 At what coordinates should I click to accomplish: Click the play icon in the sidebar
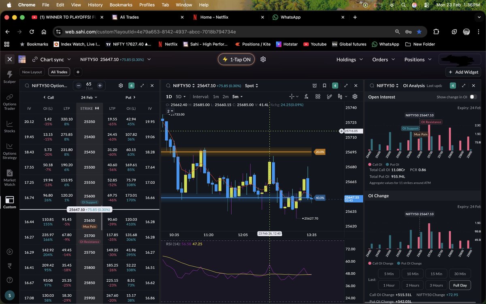pyautogui.click(x=10, y=251)
